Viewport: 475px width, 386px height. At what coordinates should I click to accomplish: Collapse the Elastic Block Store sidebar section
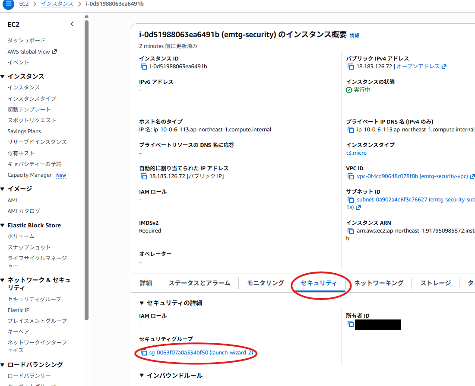(x=3, y=225)
